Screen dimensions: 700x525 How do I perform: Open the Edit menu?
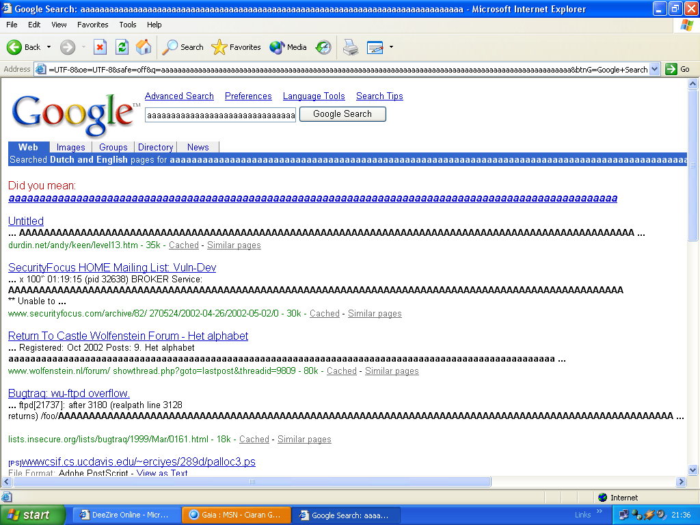click(x=34, y=25)
